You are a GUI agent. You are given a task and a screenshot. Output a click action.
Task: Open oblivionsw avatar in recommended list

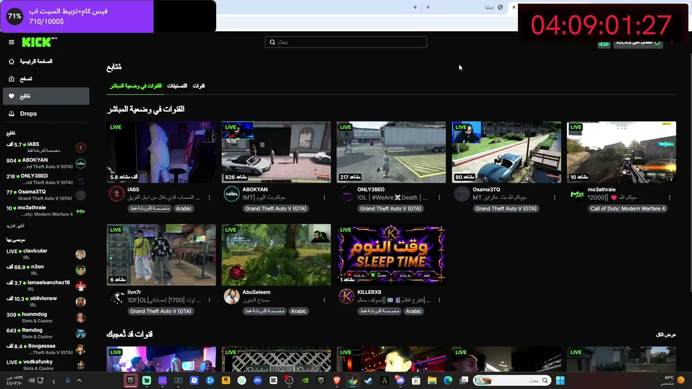(x=81, y=301)
